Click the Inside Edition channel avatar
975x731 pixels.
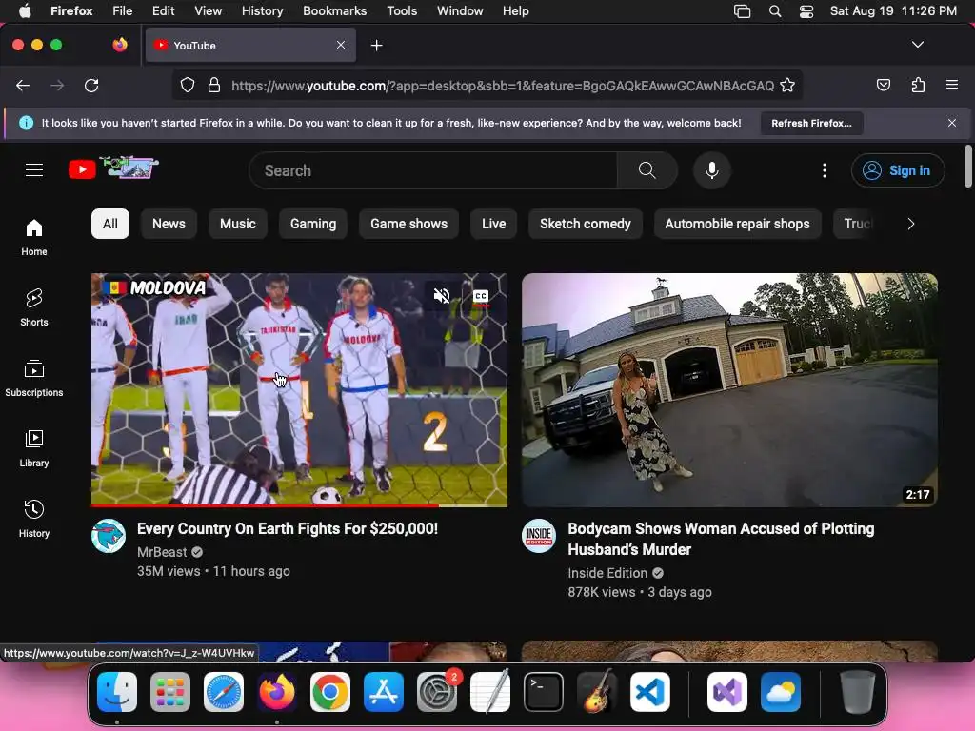coord(539,536)
